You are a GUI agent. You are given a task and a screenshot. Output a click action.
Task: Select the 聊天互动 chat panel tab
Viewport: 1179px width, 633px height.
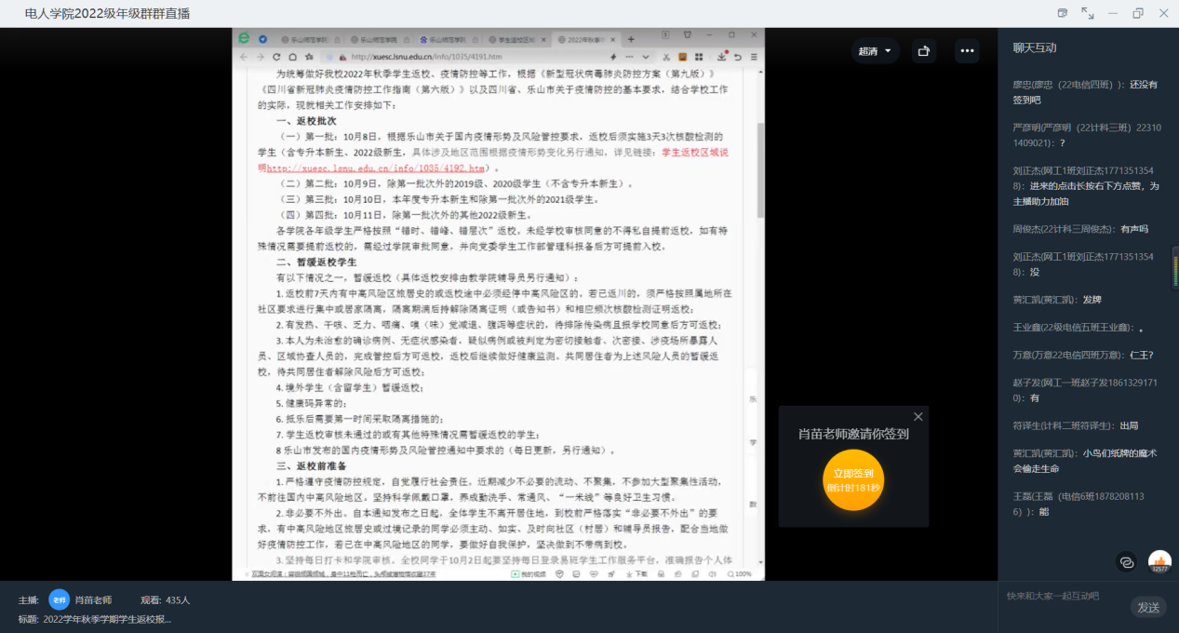coord(1034,47)
